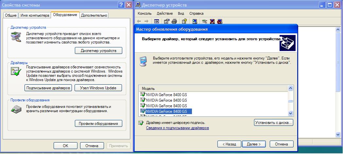Scan for hardware changes toolbar icon
The image size is (343, 154).
[x=195, y=21]
